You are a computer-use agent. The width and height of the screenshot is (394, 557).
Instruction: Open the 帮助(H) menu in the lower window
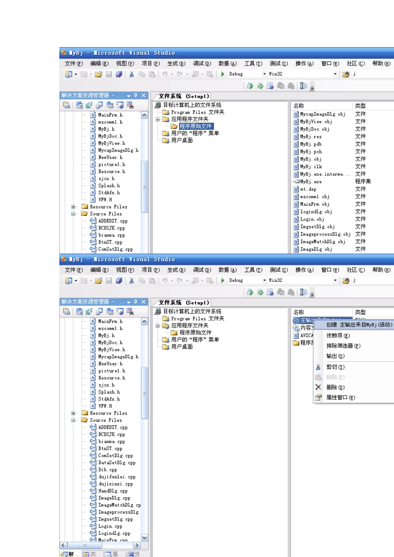382,270
